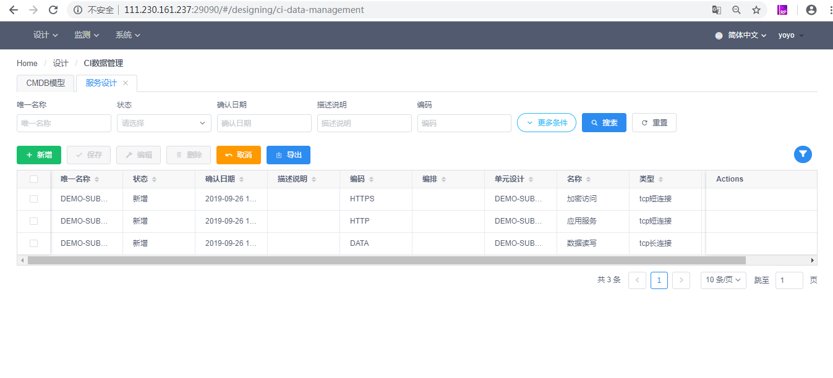Screen dimensions: 833x378
Task: Go to next page arrow in pagination
Action: click(x=681, y=280)
